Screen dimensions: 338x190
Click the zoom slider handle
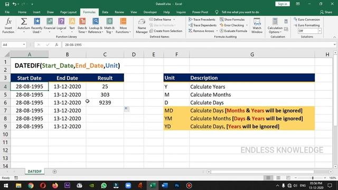[x=313, y=178]
